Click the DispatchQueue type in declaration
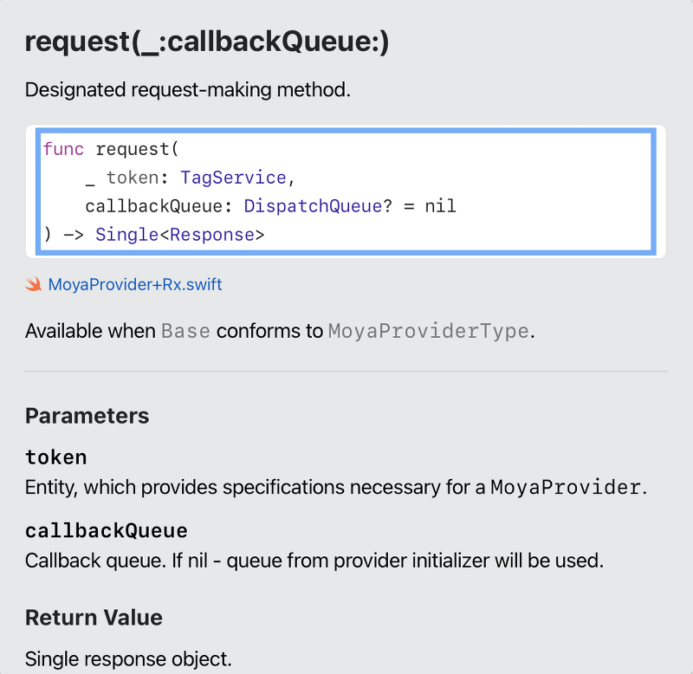The image size is (693, 674). click(x=312, y=206)
